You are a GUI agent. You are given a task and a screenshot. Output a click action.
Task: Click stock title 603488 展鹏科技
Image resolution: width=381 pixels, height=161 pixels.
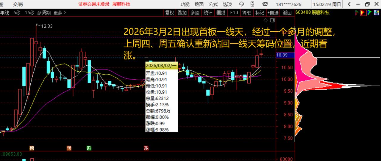tap(313, 12)
